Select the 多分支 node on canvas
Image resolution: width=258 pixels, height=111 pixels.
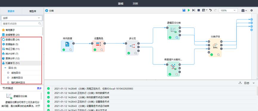coord(132,48)
